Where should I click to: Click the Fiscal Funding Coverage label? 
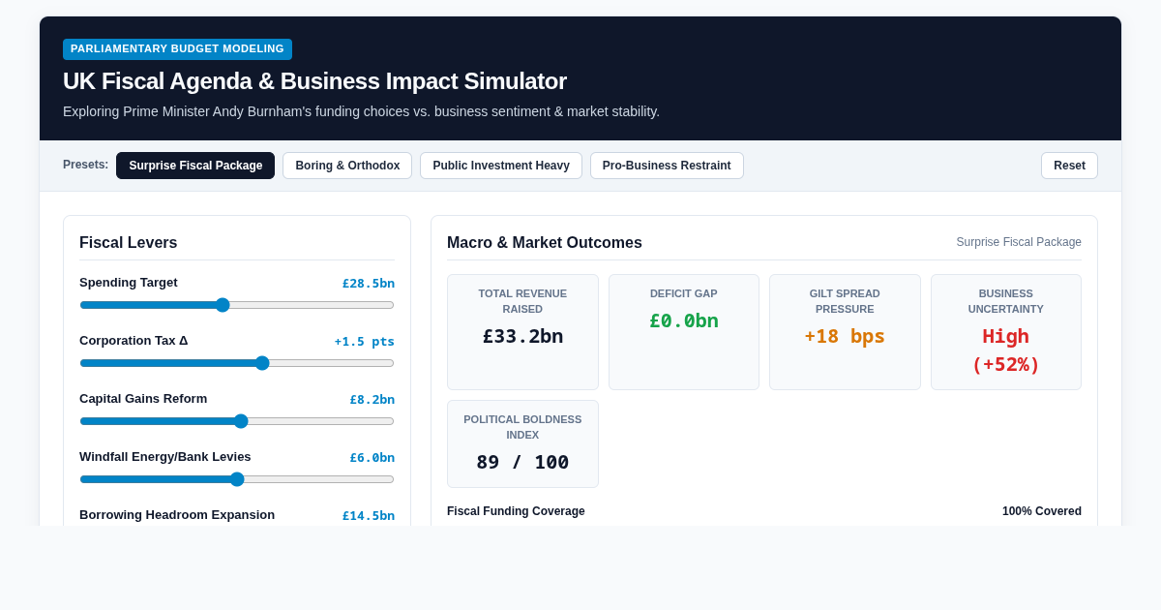tap(516, 511)
